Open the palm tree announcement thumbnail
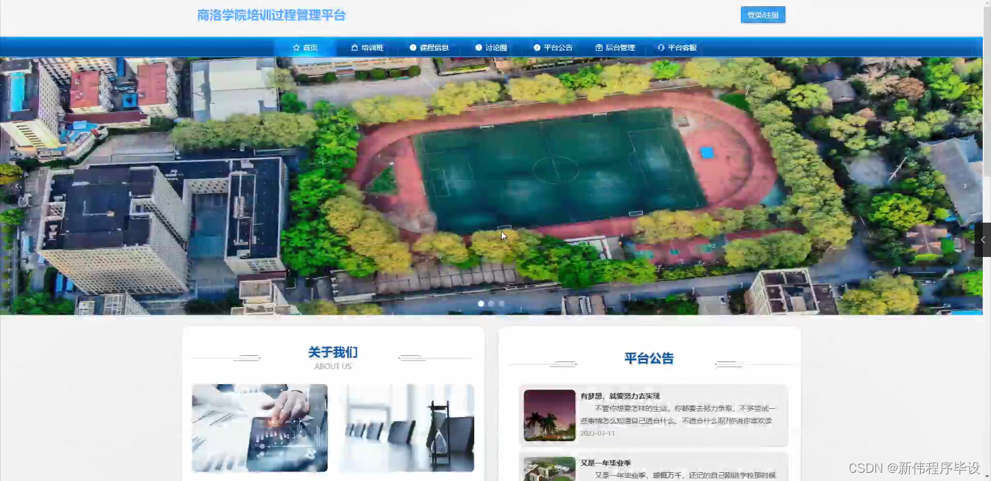Viewport: 991px width, 481px height. (x=549, y=415)
